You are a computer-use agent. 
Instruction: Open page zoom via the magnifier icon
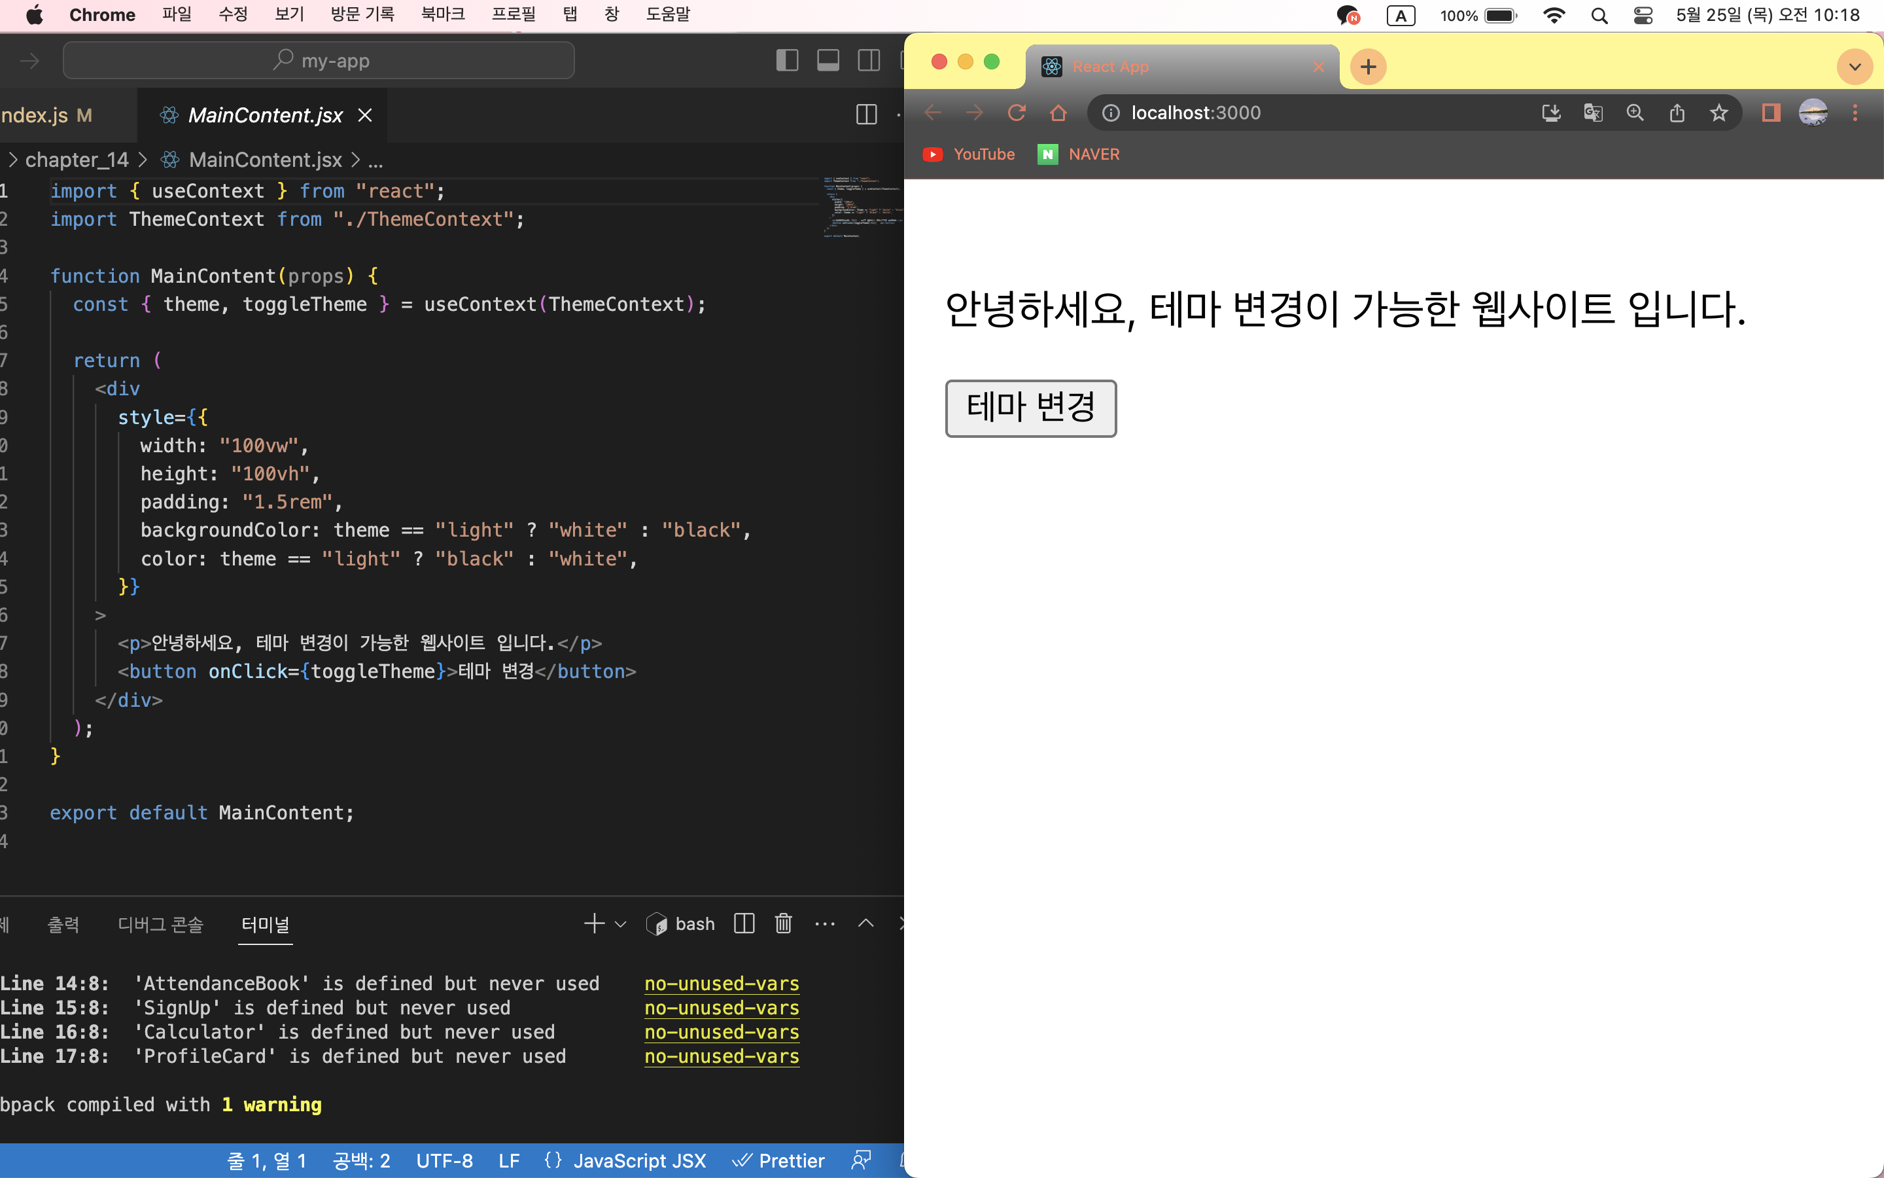1635,112
